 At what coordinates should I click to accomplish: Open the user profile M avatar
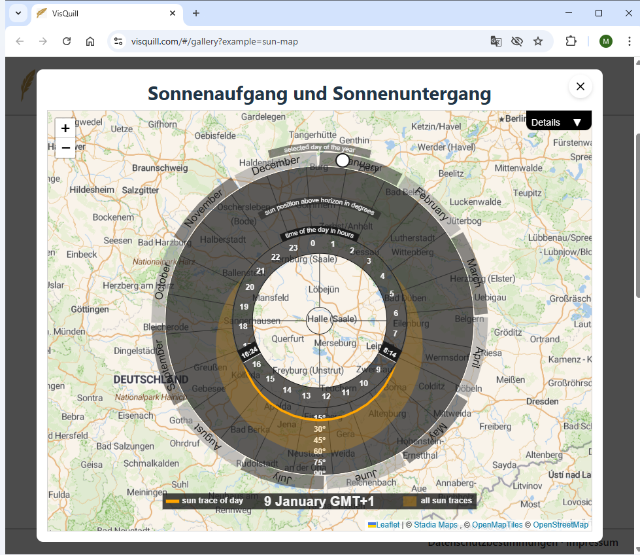pos(606,41)
